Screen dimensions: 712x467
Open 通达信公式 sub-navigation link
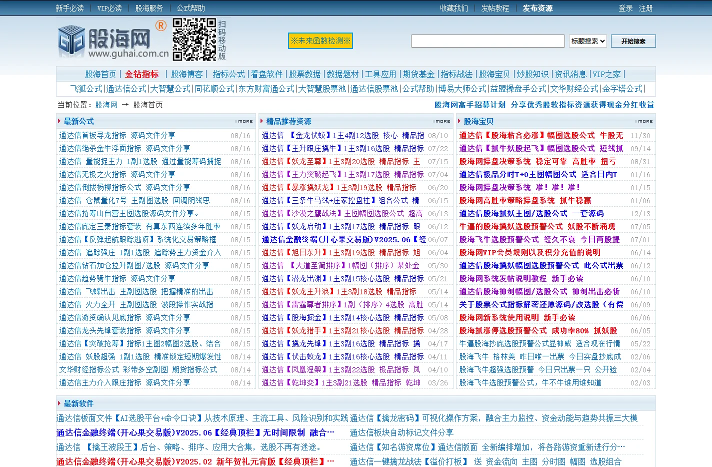pos(126,89)
